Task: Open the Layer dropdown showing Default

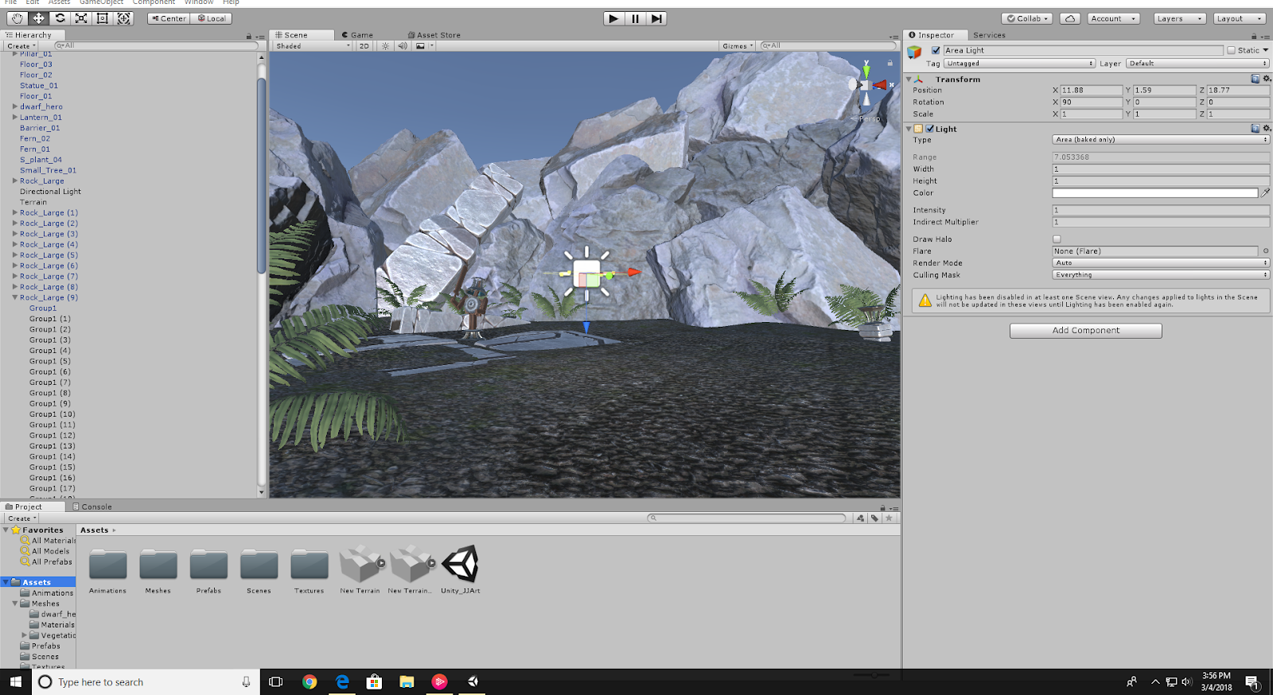Action: click(x=1197, y=64)
